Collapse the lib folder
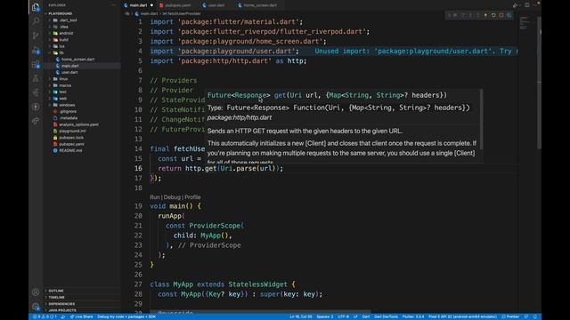The image size is (570, 320). 61,52
